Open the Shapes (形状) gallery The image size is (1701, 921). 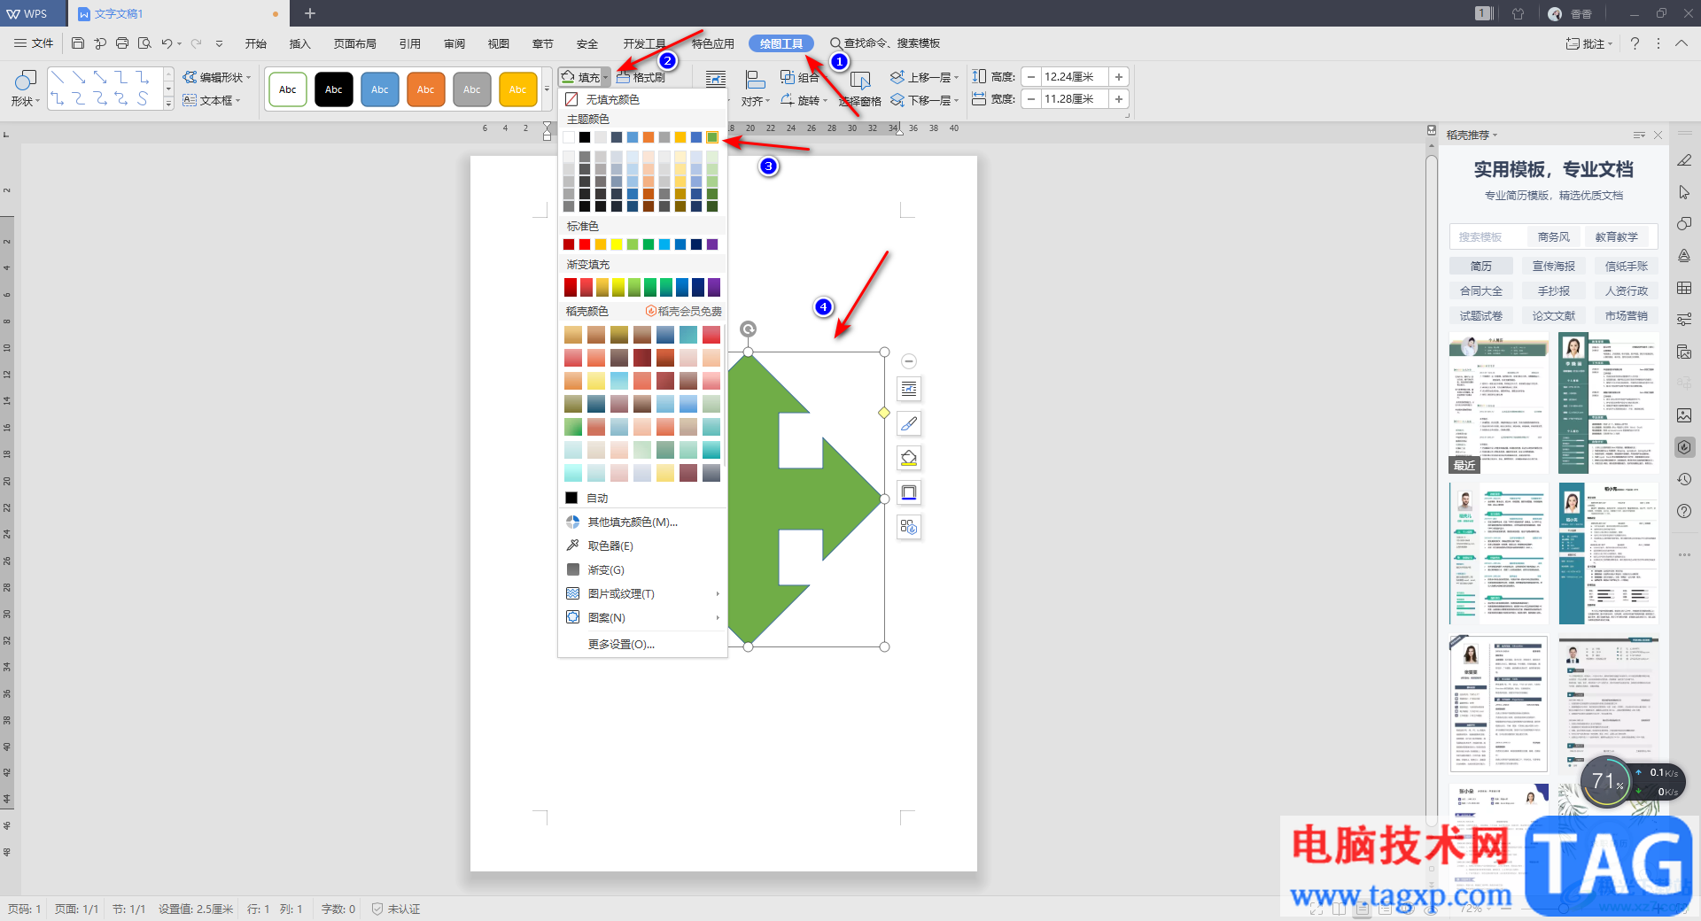tap(25, 89)
